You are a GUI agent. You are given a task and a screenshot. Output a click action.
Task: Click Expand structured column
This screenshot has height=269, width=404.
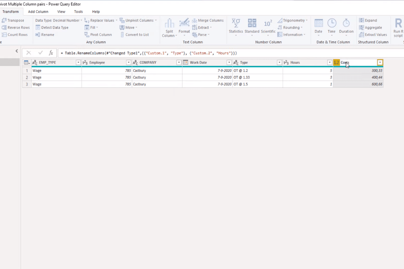pyautogui.click(x=368, y=20)
